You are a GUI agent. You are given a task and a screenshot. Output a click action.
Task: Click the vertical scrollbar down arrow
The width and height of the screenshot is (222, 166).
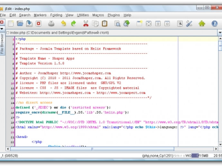coord(220,145)
